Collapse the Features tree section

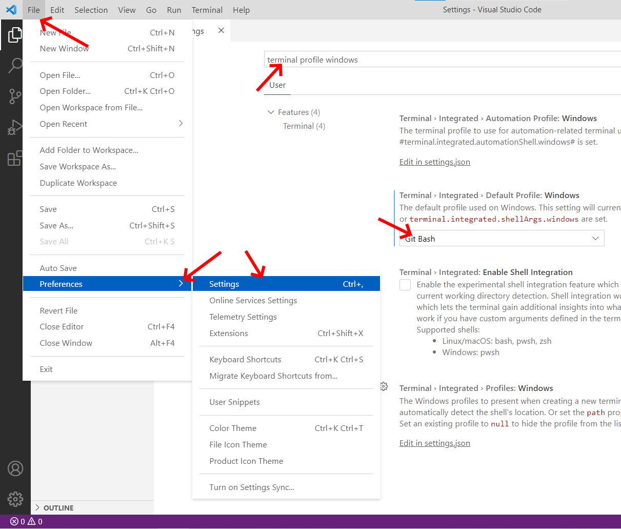click(x=271, y=112)
